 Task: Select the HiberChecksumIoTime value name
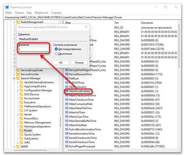point(82,95)
